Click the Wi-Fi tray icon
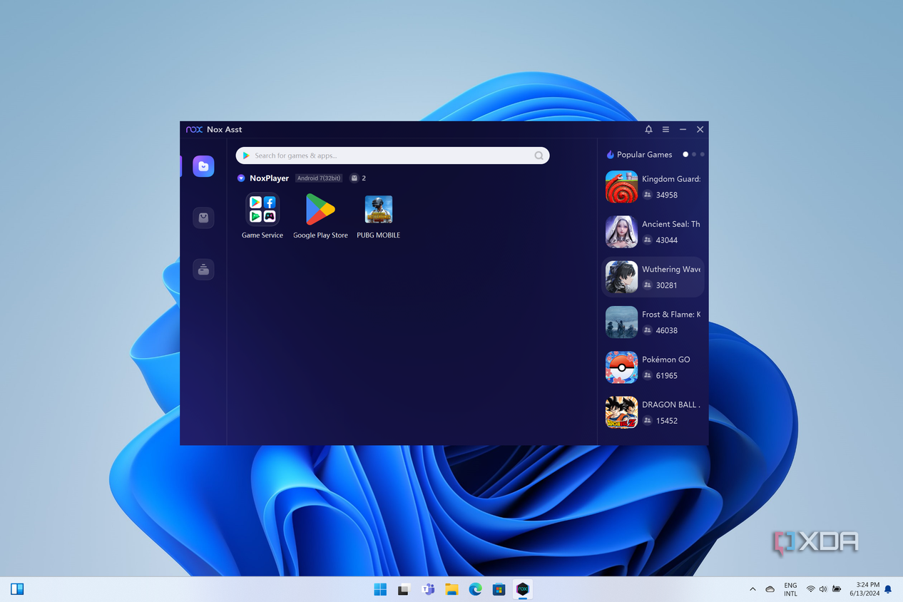Screen dimensions: 903x602 tap(811, 589)
